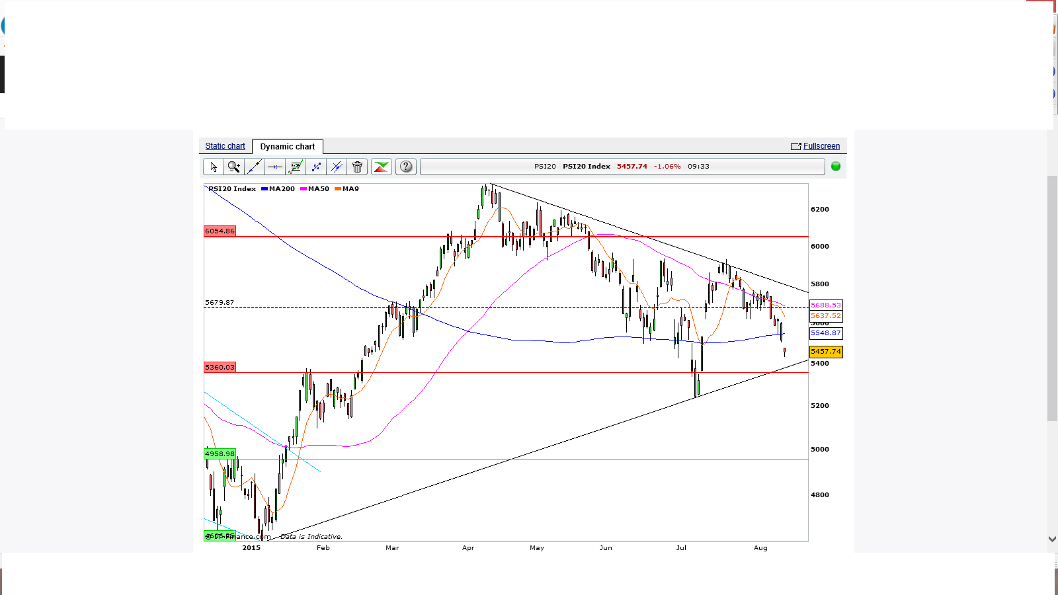Image resolution: width=1058 pixels, height=595 pixels.
Task: Click the 5200 price axis label
Action: pyautogui.click(x=820, y=406)
